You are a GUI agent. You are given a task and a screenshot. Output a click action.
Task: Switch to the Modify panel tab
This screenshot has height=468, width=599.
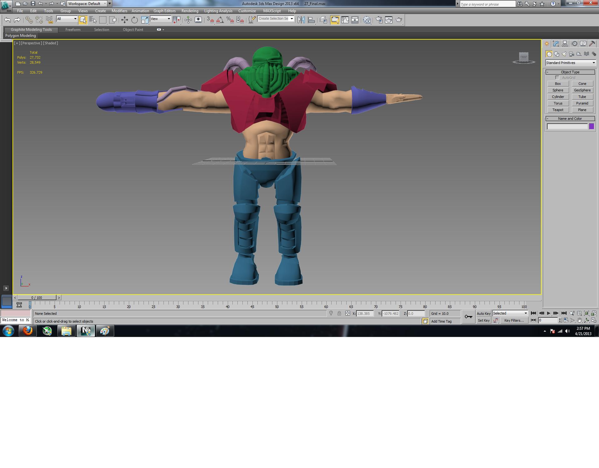pyautogui.click(x=556, y=44)
